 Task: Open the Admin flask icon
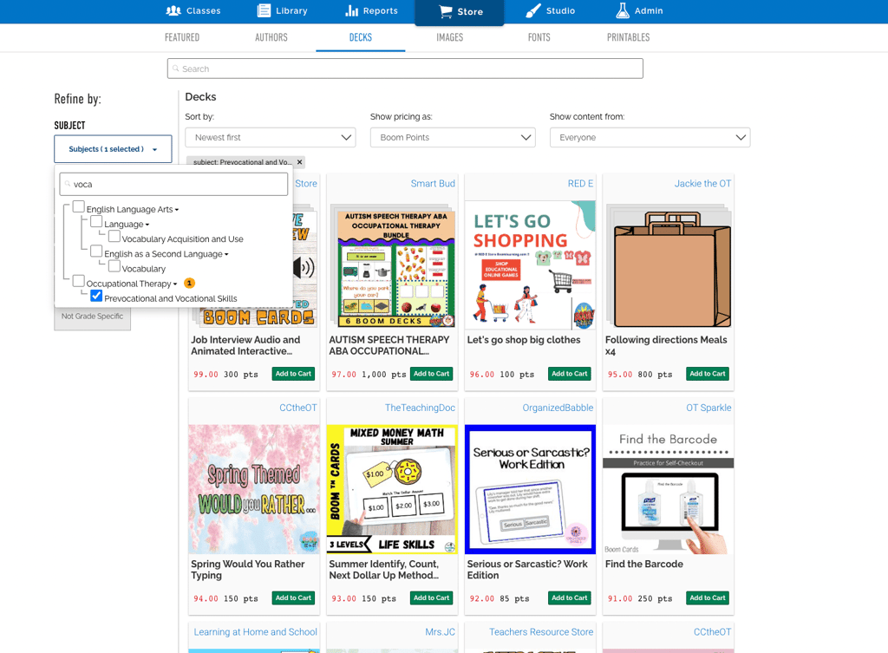pos(623,11)
